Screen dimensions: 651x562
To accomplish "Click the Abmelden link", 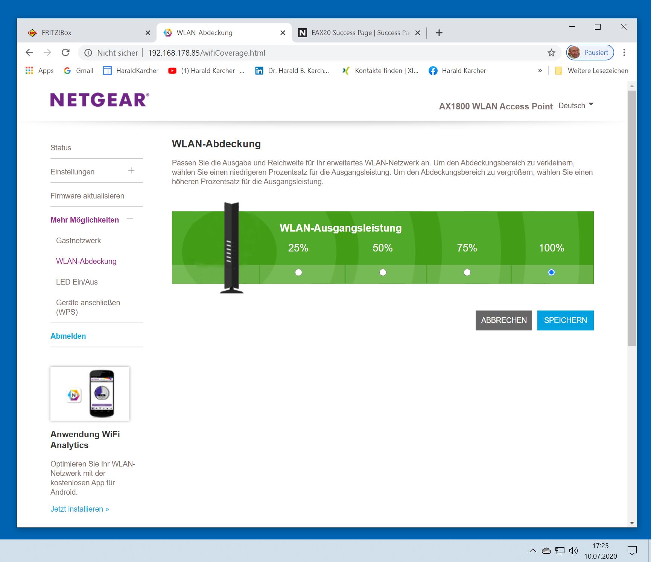I will pos(68,336).
